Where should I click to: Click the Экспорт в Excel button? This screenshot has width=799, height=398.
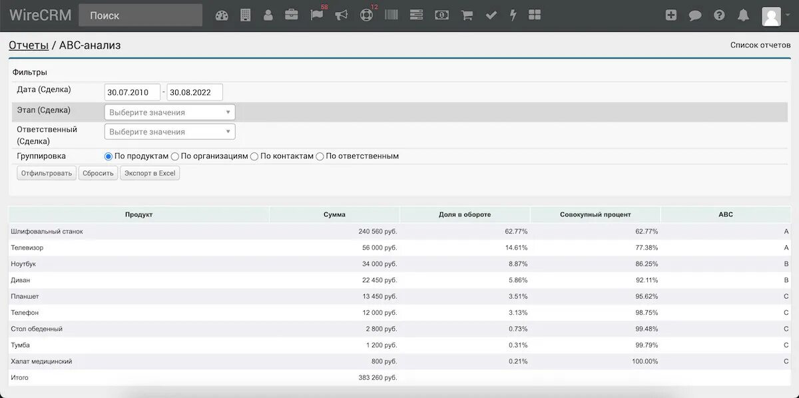point(150,173)
